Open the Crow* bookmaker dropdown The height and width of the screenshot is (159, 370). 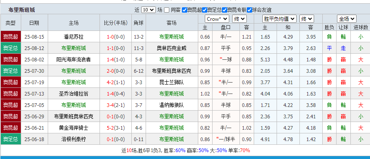click(x=217, y=19)
